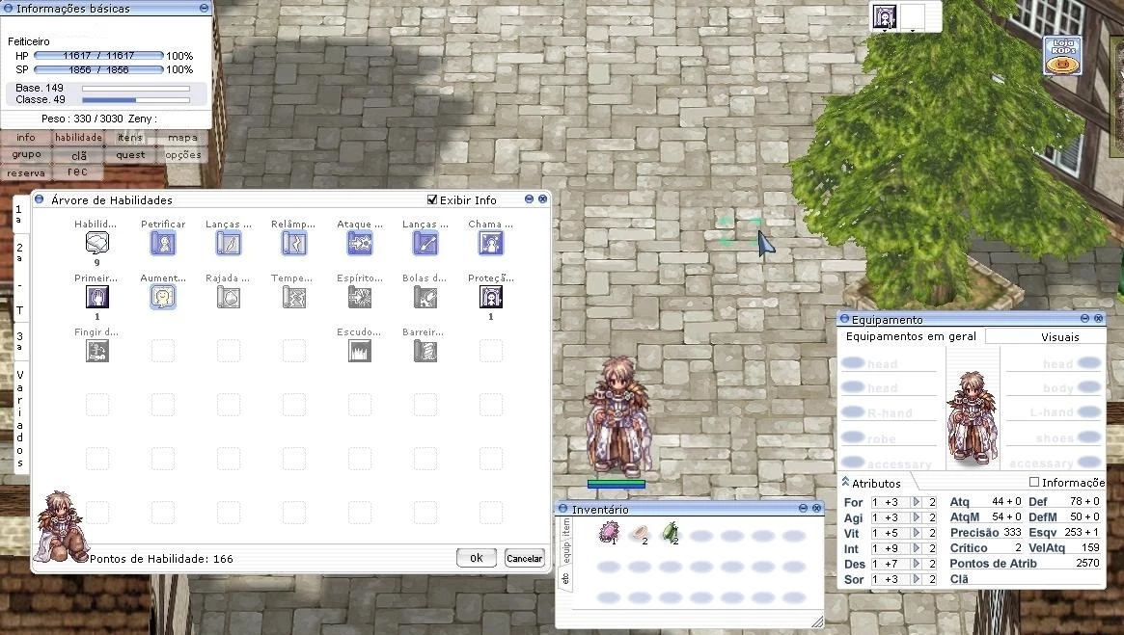The image size is (1124, 635).
Task: Collapse the Atributos section chevron
Action: coord(845,482)
